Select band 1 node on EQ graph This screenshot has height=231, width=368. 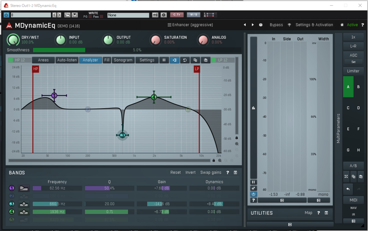pos(54,95)
